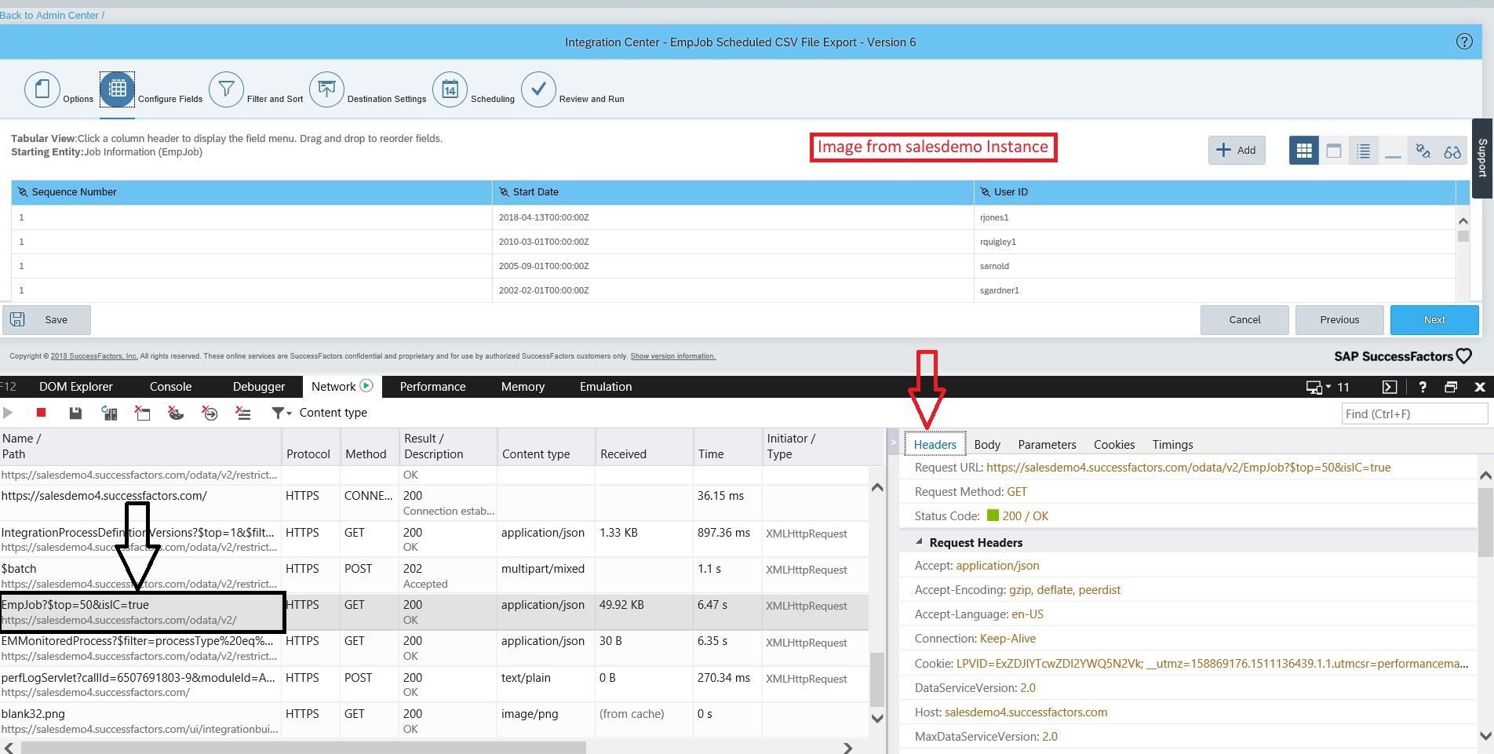Click the clear session list icon
Image resolution: width=1494 pixels, height=754 pixels.
click(243, 413)
